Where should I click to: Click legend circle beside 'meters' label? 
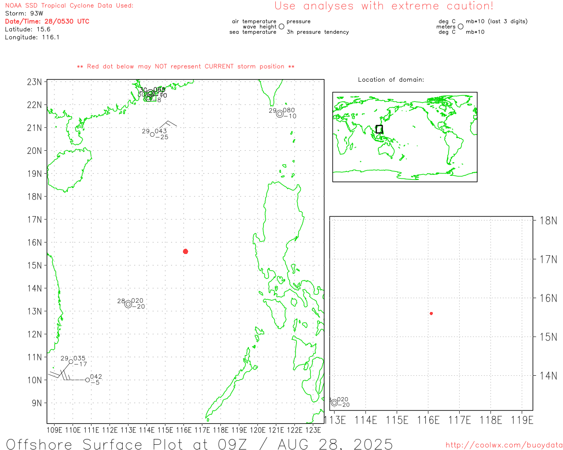461,26
